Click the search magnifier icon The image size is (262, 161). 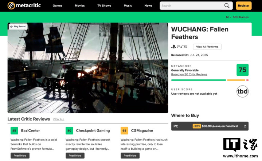click(227, 6)
